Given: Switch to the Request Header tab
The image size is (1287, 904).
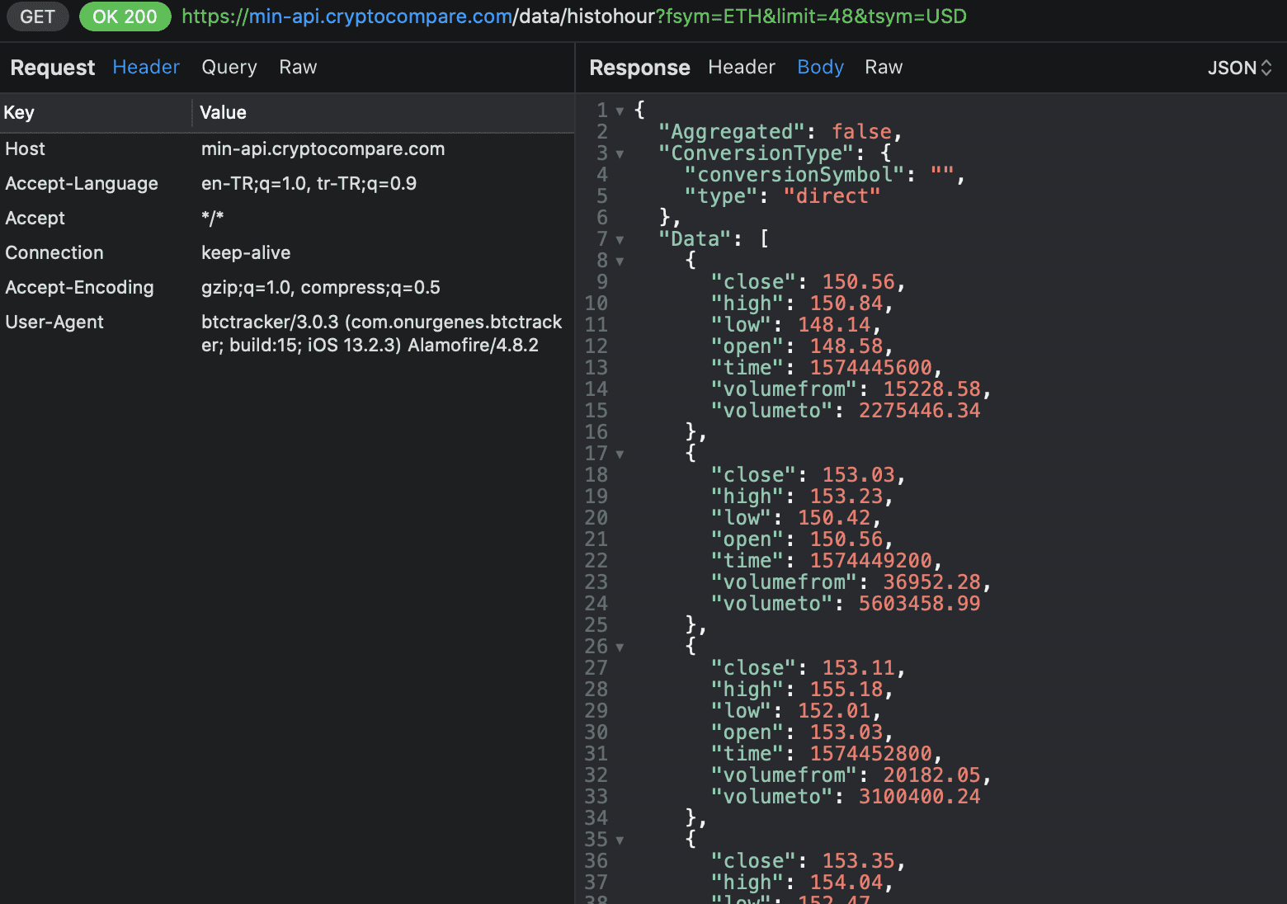Looking at the screenshot, I should click(146, 67).
